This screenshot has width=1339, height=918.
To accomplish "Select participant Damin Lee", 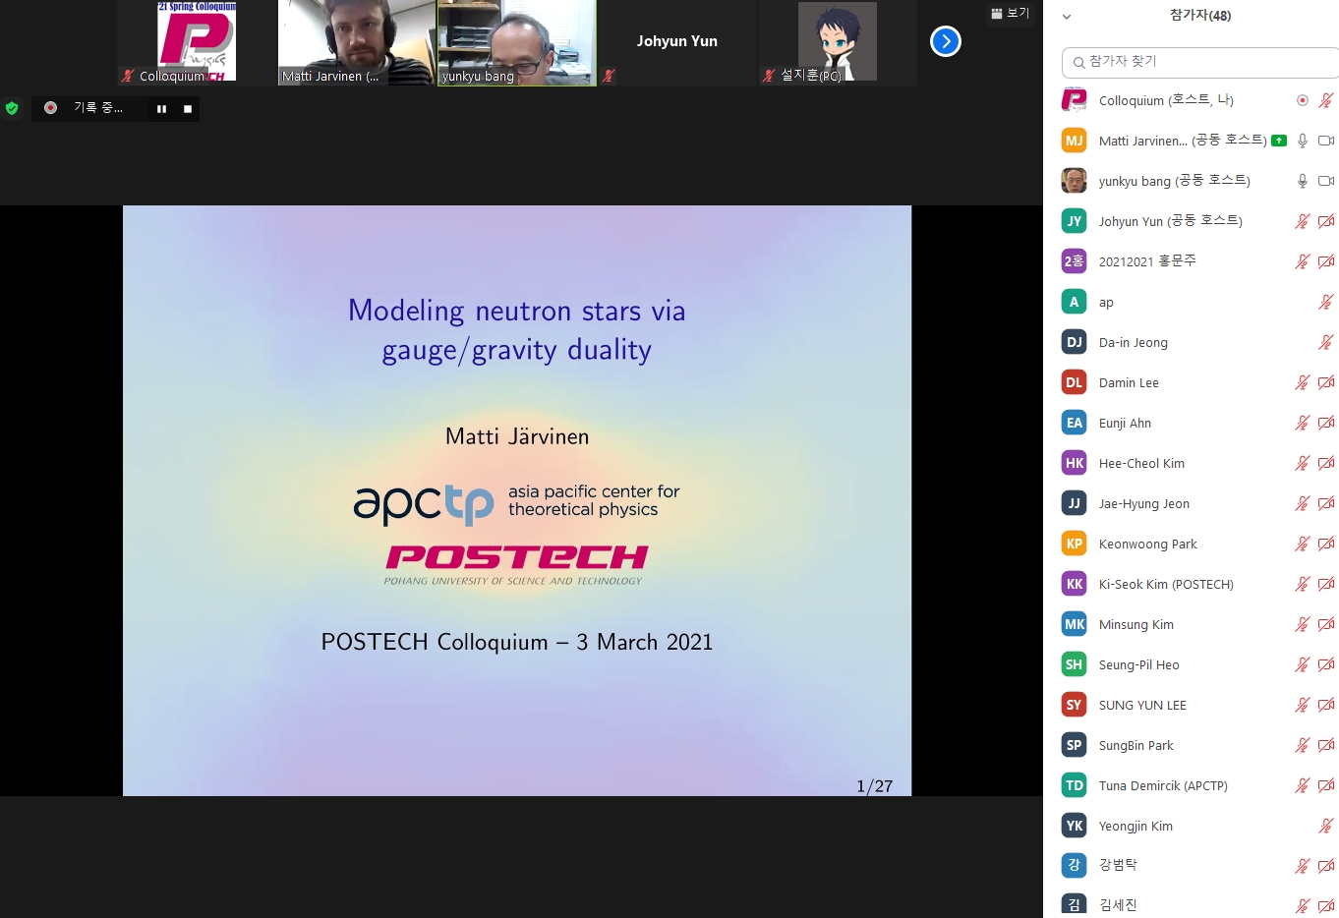I will pyautogui.click(x=1129, y=382).
